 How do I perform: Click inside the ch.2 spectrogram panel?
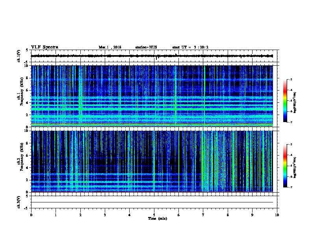[152, 161]
